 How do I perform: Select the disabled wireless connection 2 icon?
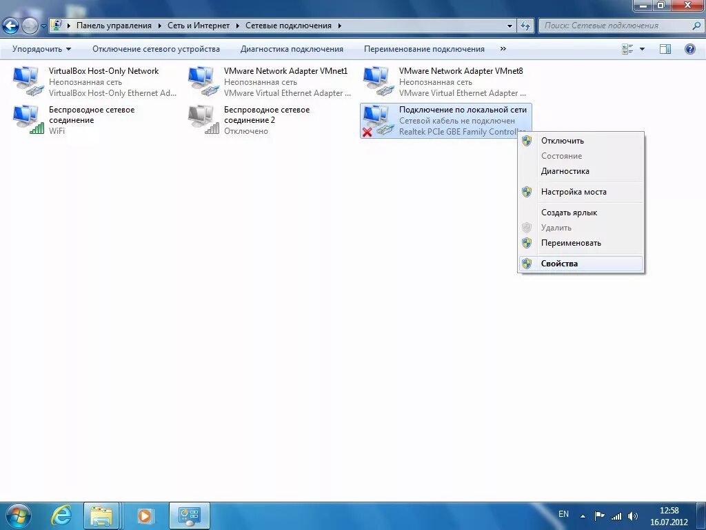pyautogui.click(x=203, y=119)
